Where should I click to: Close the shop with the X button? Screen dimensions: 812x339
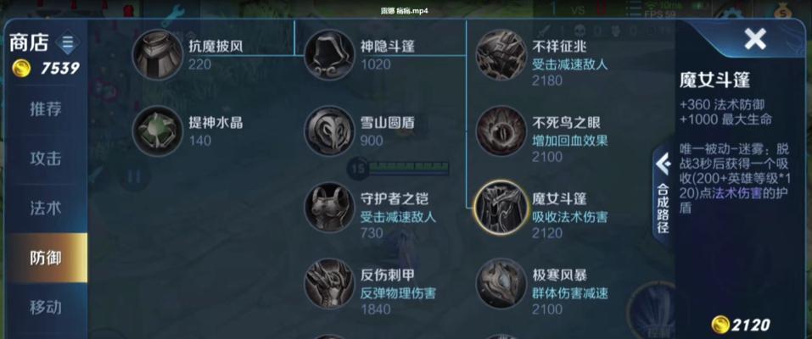coord(755,39)
